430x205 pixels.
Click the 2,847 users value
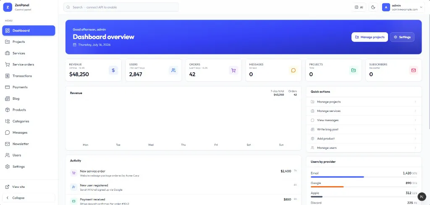coord(136,74)
